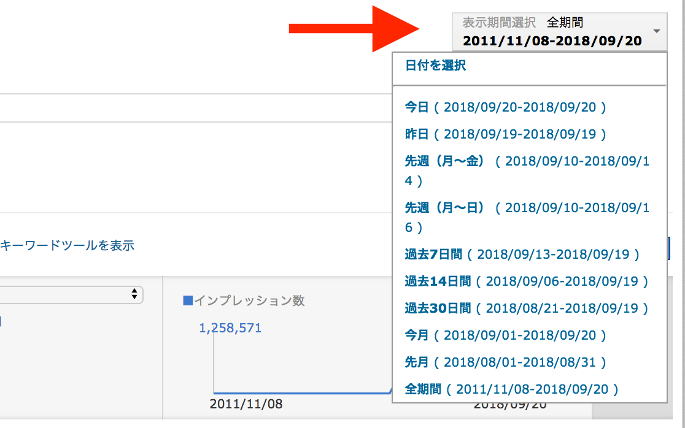Click the 2011/11/08 axis date label

click(x=246, y=404)
